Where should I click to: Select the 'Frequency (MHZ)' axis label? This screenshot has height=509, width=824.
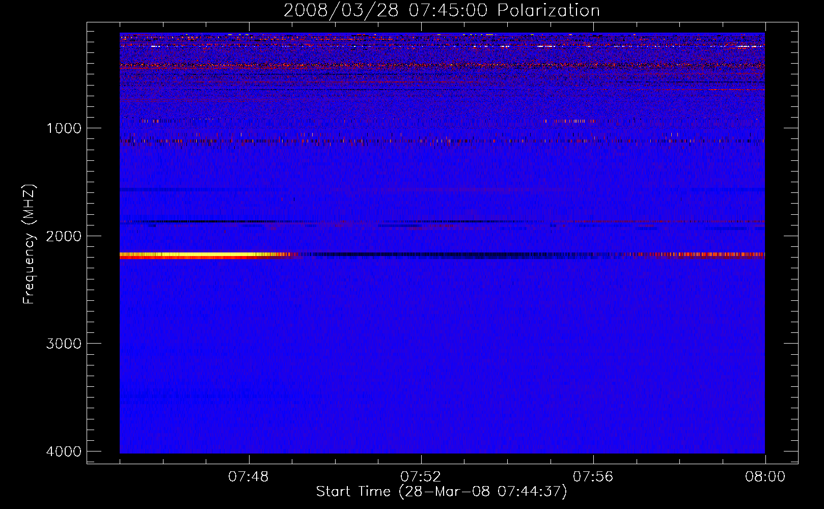(30, 244)
